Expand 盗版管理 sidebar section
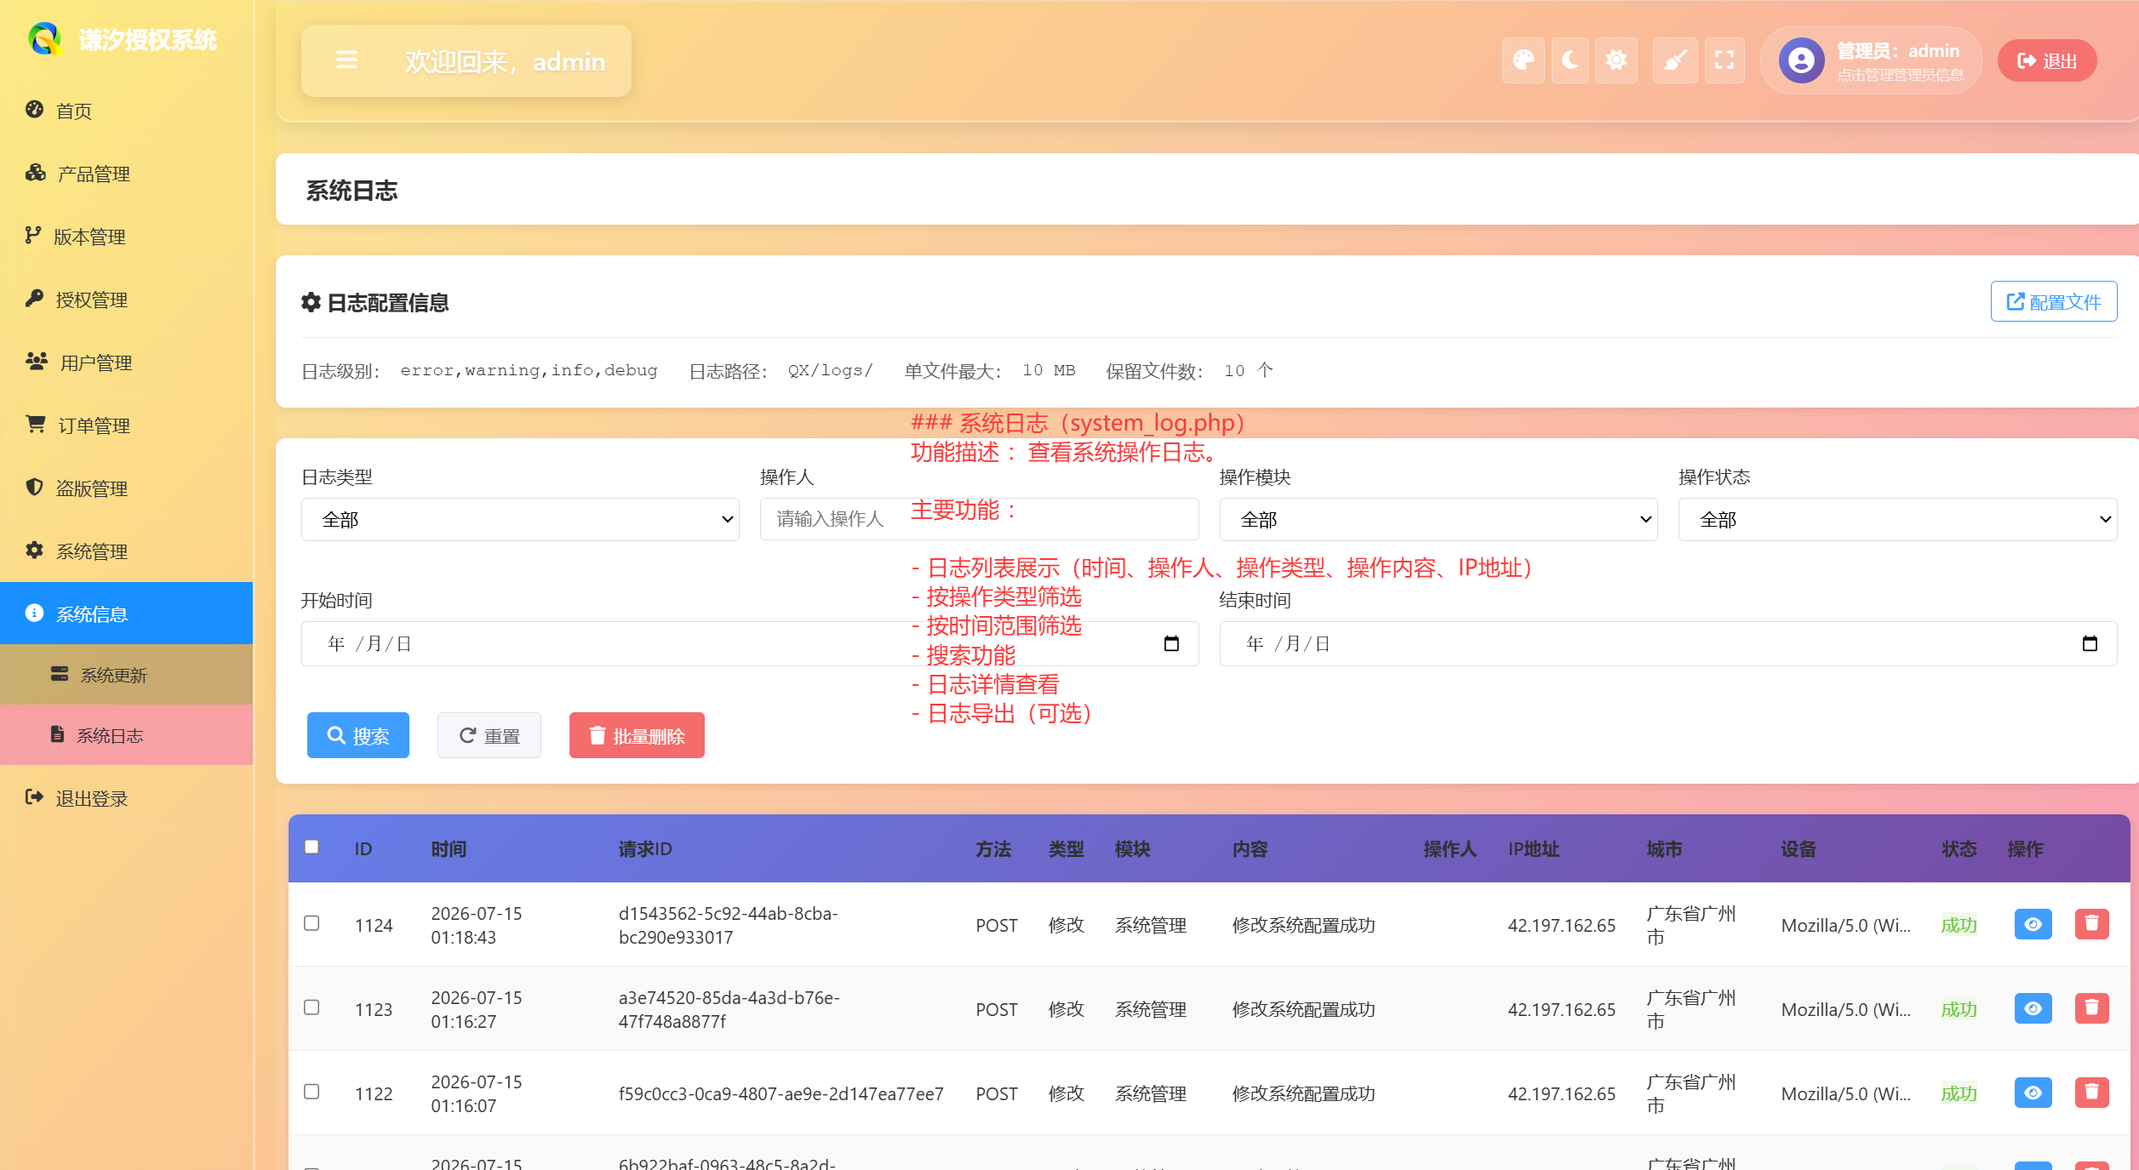The width and height of the screenshot is (2139, 1170). (126, 488)
